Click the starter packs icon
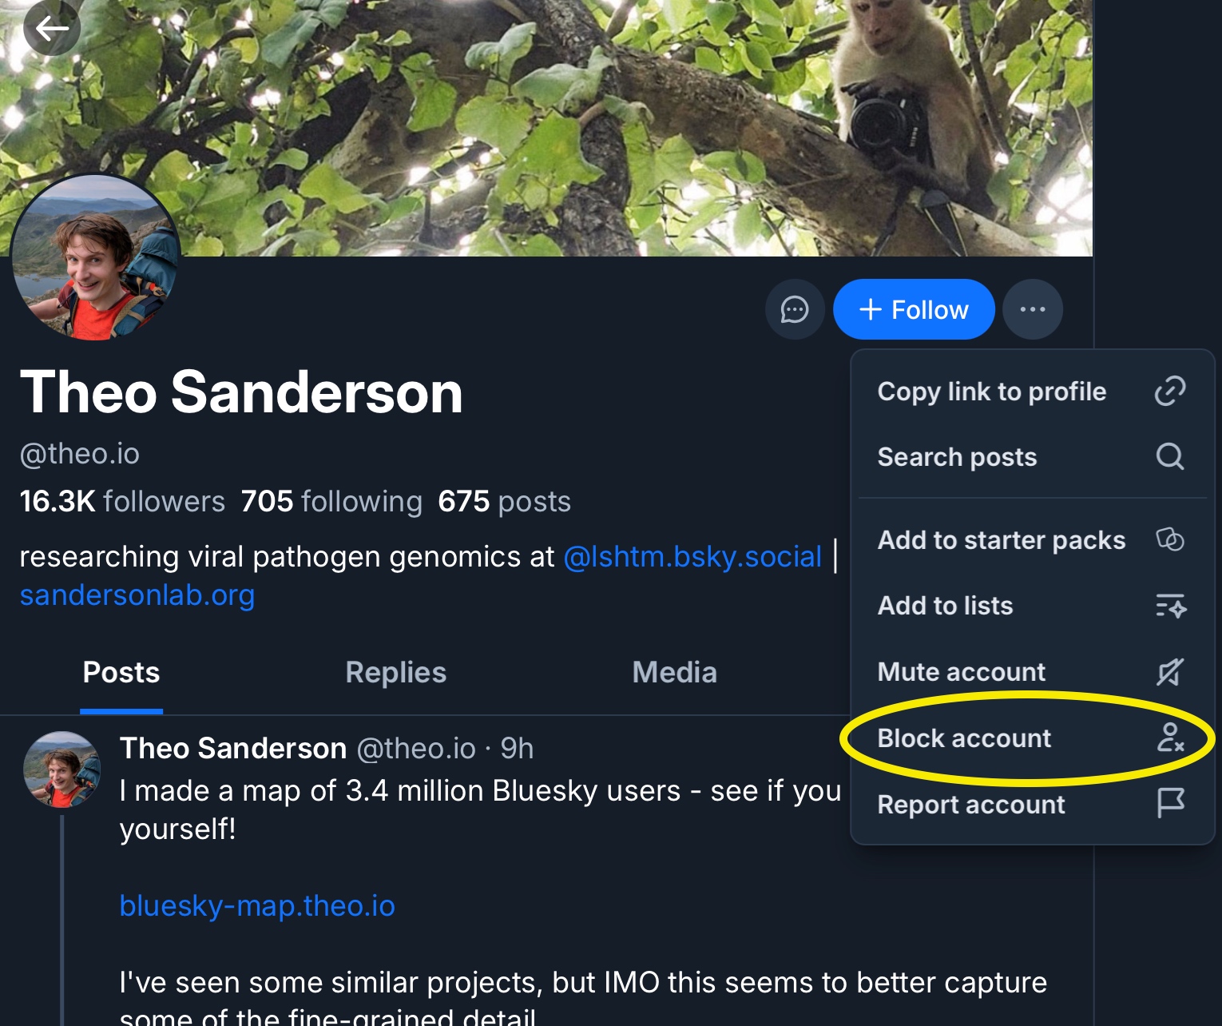This screenshot has height=1026, width=1222. click(1170, 539)
